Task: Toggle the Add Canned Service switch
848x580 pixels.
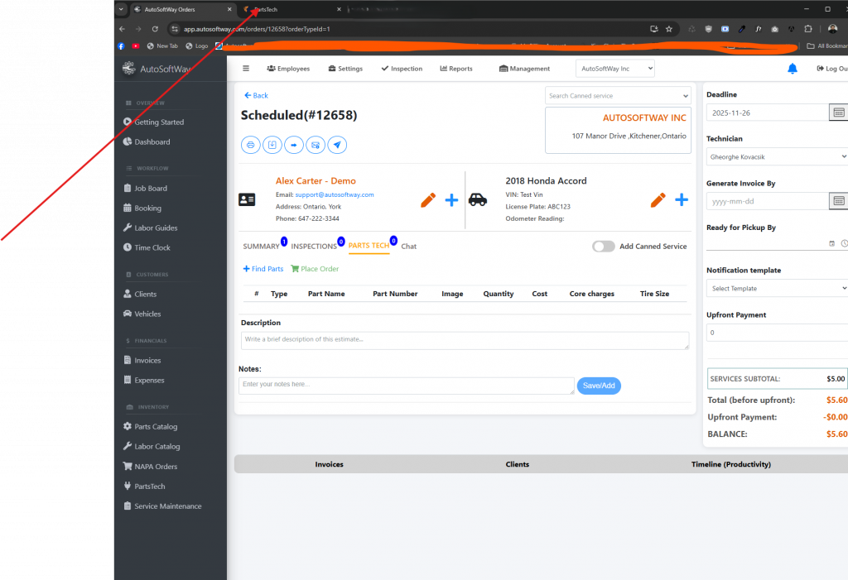Action: [604, 247]
